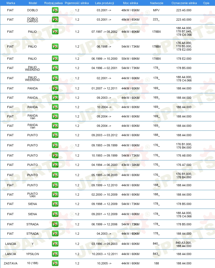The width and height of the screenshot is (215, 268).
Task: Click the fuel icon in the PANDA 01.2007 row
Action: 55,88
